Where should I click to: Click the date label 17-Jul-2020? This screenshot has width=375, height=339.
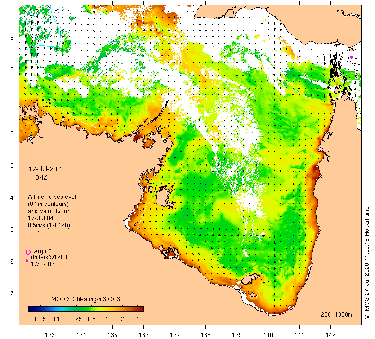click(x=47, y=169)
